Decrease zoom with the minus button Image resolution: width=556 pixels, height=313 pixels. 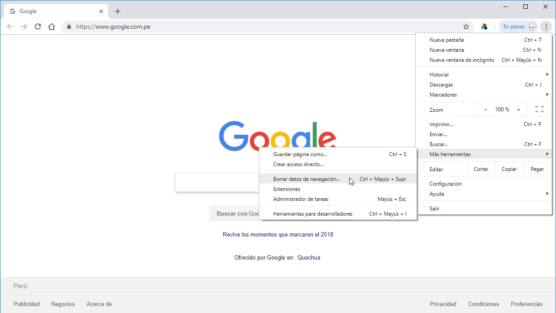click(486, 110)
